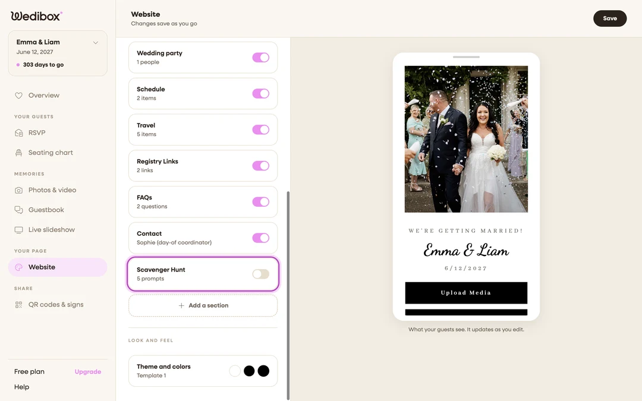Disable the Contact section toggle
642x401 pixels.
coord(261,238)
